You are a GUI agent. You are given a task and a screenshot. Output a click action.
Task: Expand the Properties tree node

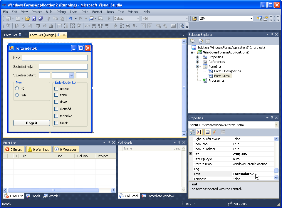(197, 57)
